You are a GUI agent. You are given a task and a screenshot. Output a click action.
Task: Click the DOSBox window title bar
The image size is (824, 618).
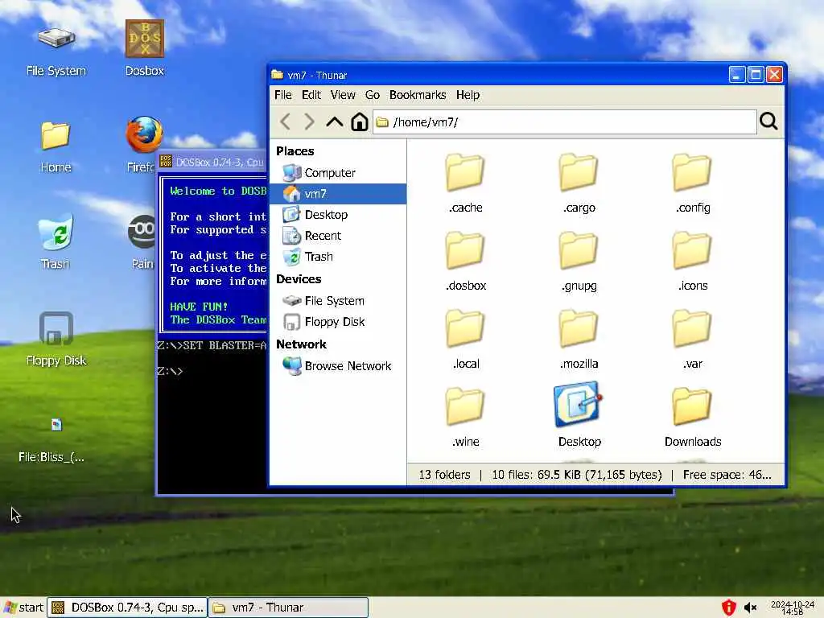tap(212, 162)
